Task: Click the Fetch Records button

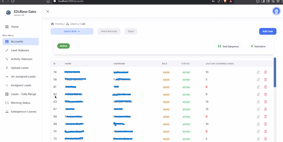Action: tap(109, 31)
